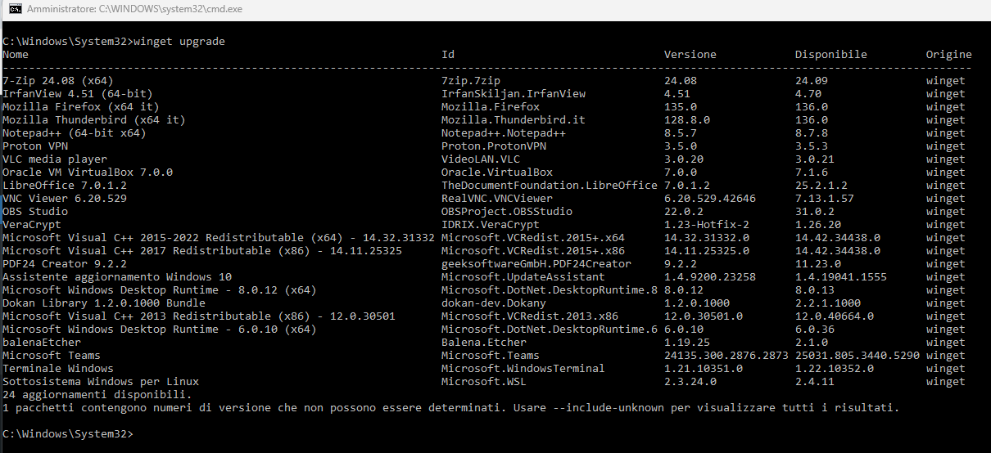Click the Disponibile column header
The width and height of the screenshot is (991, 453).
pyautogui.click(x=830, y=55)
